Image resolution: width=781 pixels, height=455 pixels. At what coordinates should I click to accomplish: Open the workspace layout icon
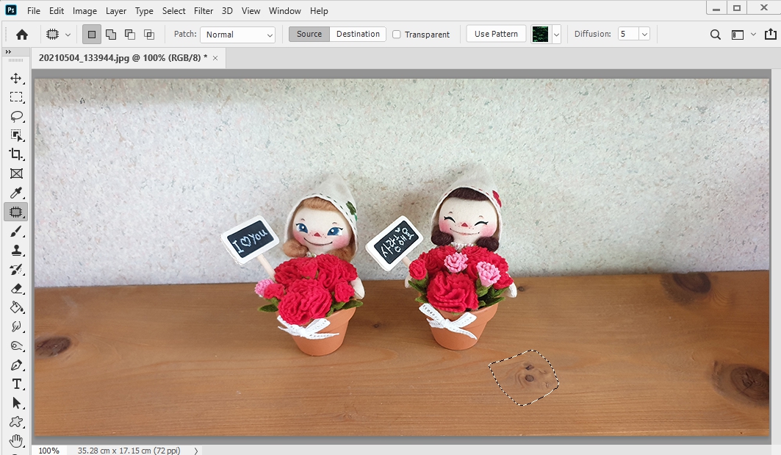737,35
